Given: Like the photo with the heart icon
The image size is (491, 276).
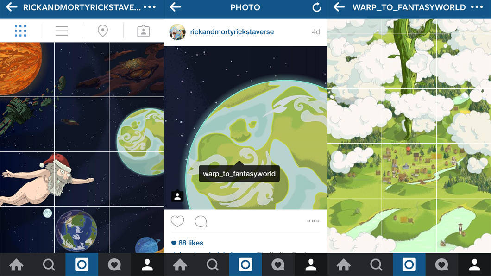Looking at the screenshot, I should point(177,221).
